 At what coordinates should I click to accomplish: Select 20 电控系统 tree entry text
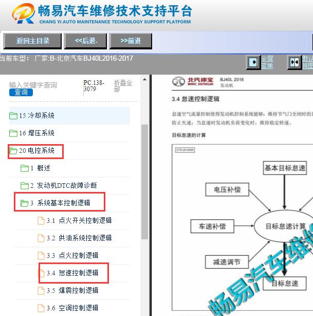[37, 151]
